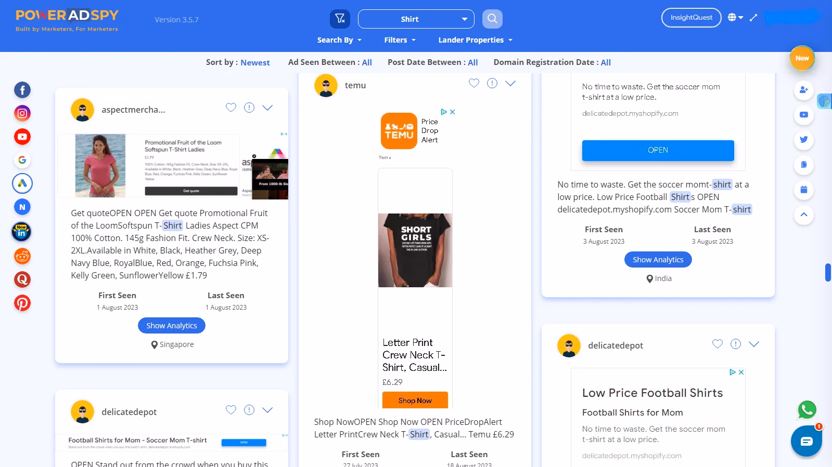Image resolution: width=832 pixels, height=467 pixels.
Task: Close the Temu AdChoices X icon
Action: click(x=453, y=112)
